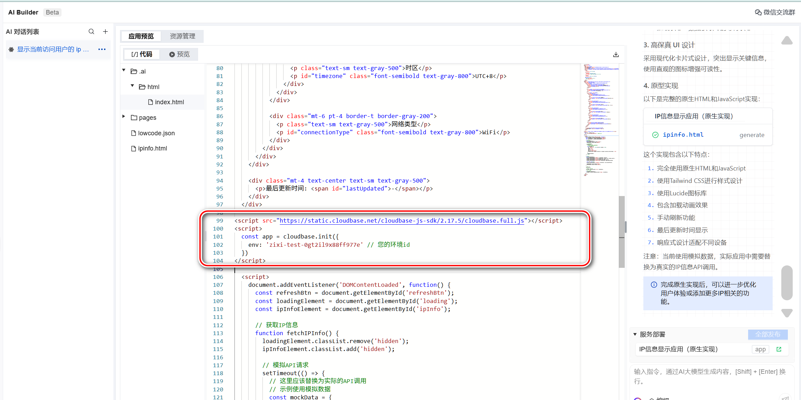Click the IP信息显示应用 card title
The width and height of the screenshot is (801, 400).
point(694,116)
